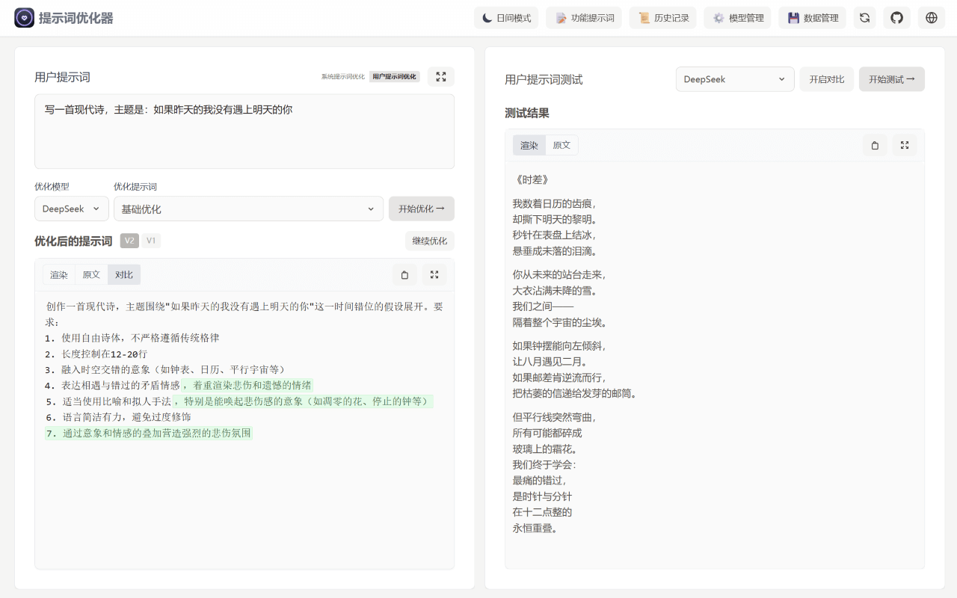The image size is (957, 598).
Task: Select prompt version V1
Action: pyautogui.click(x=150, y=241)
